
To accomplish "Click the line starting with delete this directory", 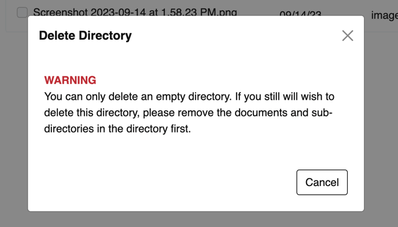I will 188,112.
